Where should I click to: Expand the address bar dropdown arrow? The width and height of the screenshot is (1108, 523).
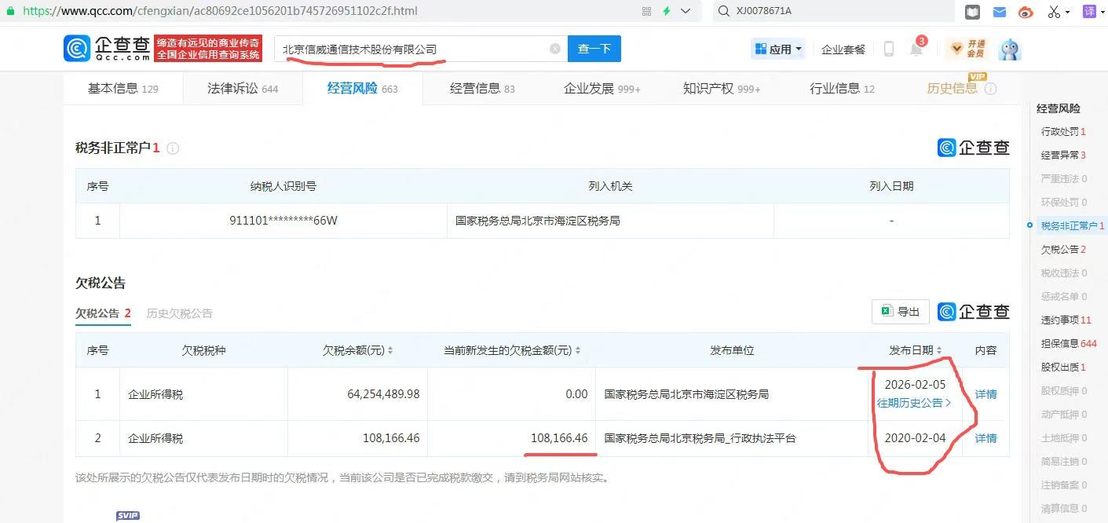point(686,11)
